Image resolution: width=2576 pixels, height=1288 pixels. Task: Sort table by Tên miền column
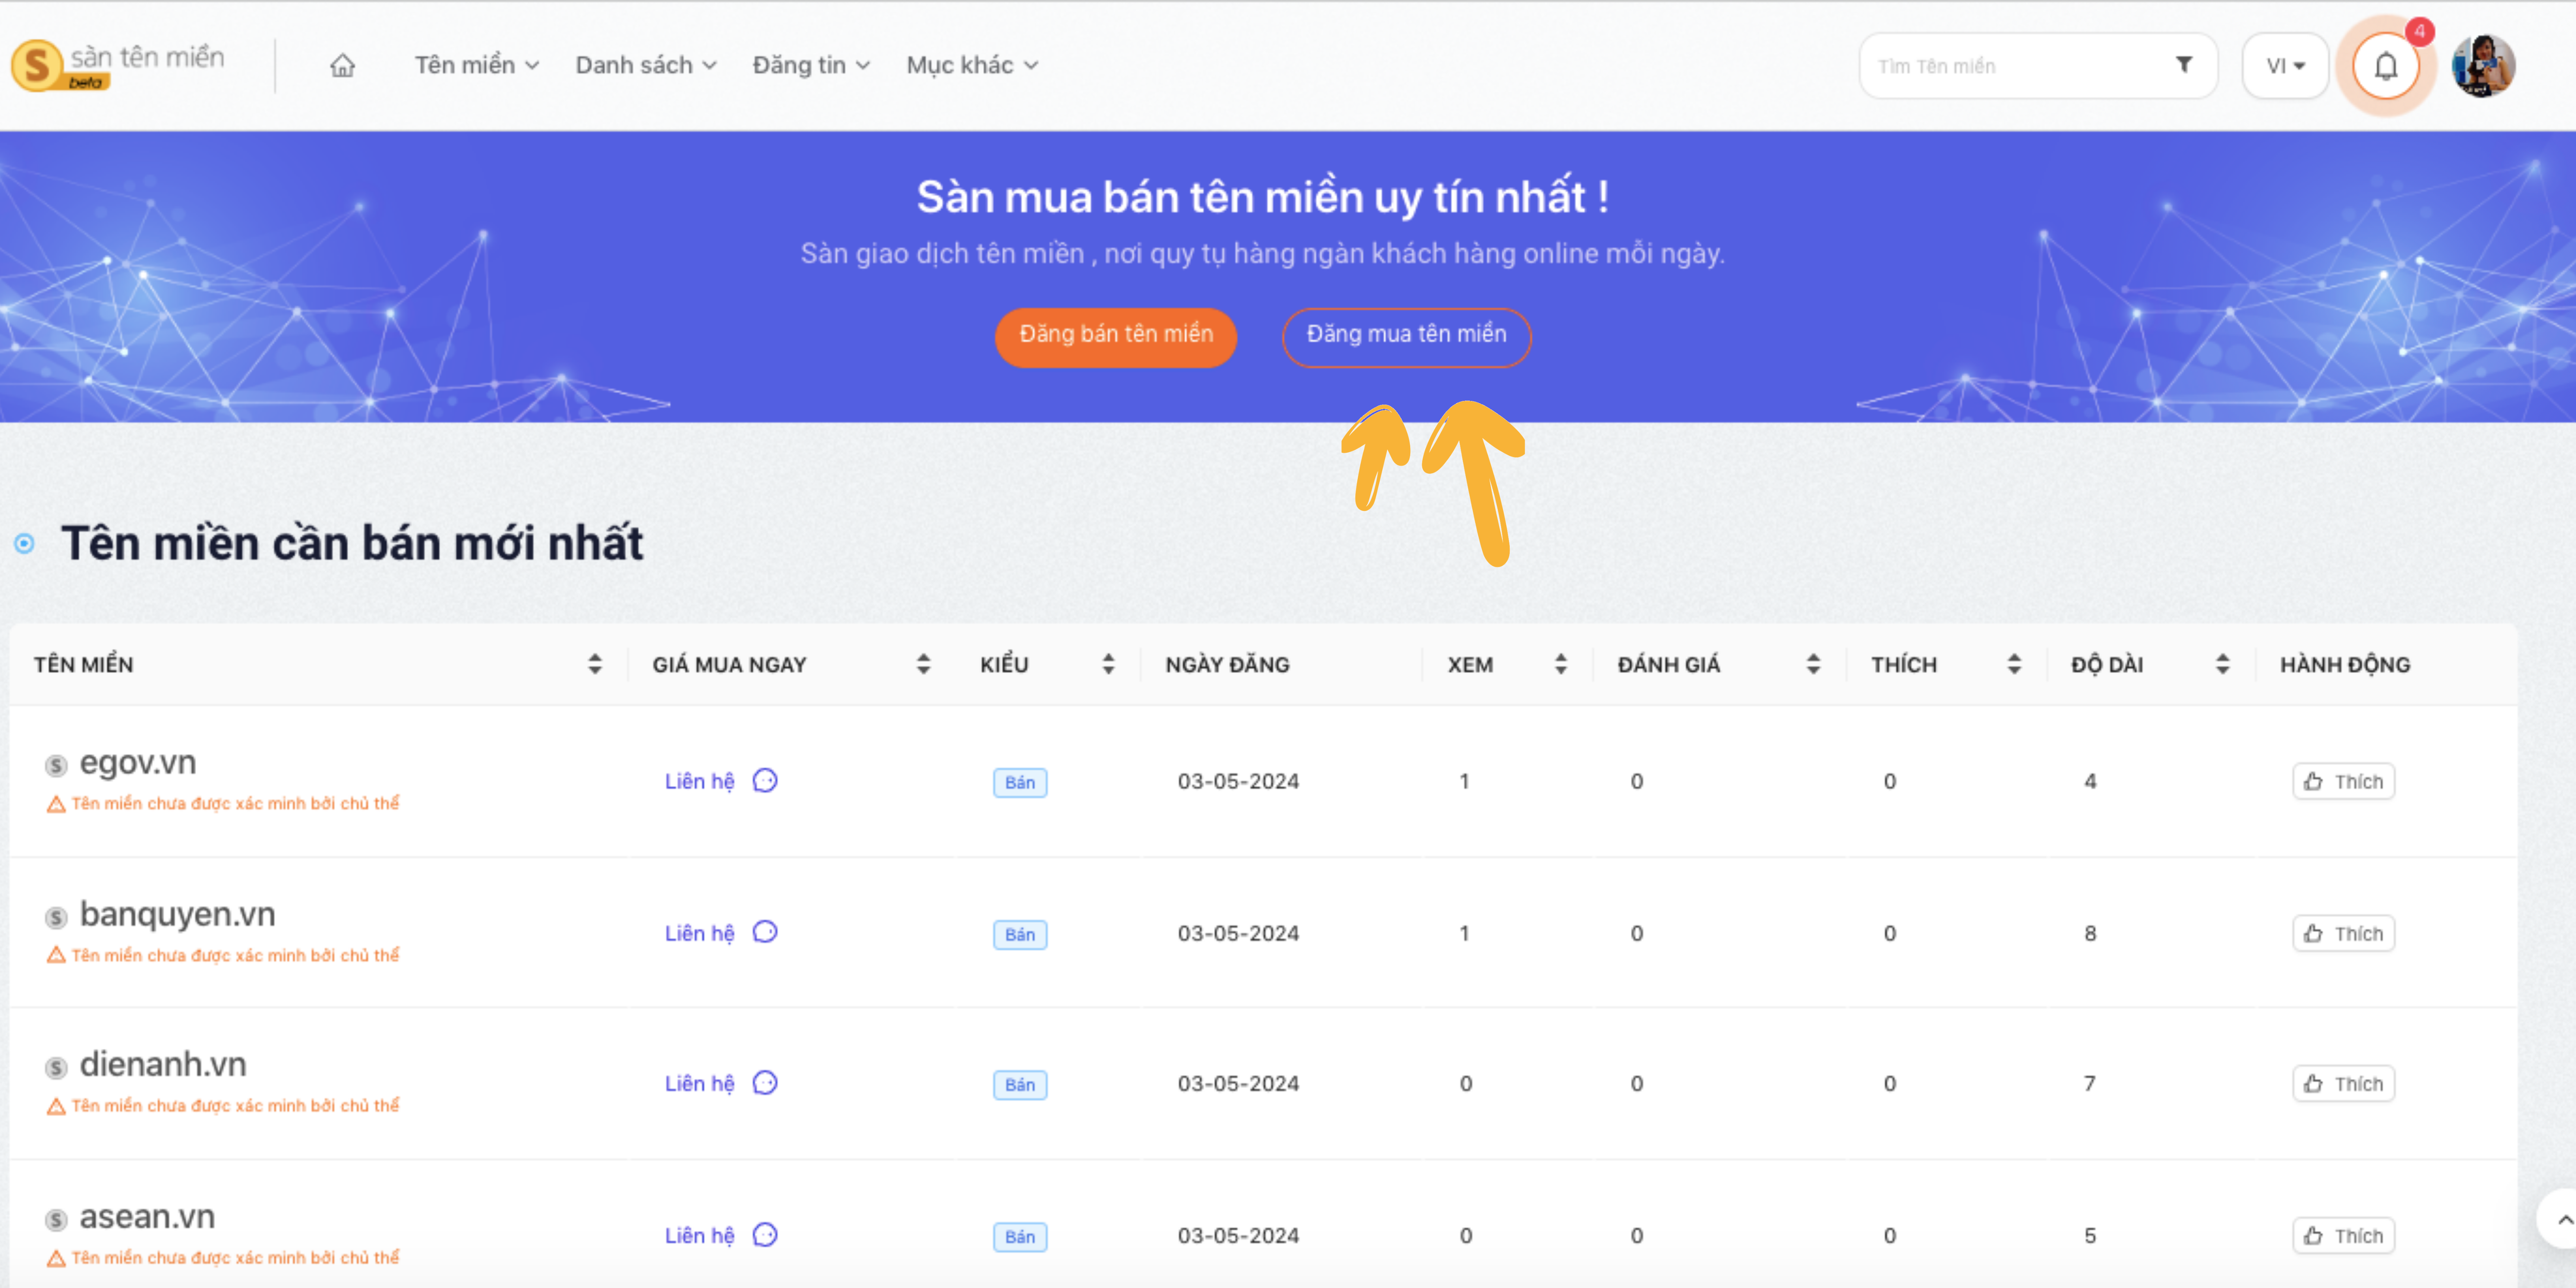tap(595, 664)
